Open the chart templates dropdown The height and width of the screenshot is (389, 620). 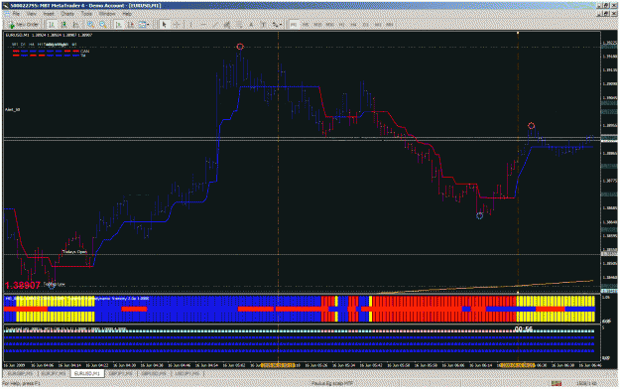click(x=144, y=25)
